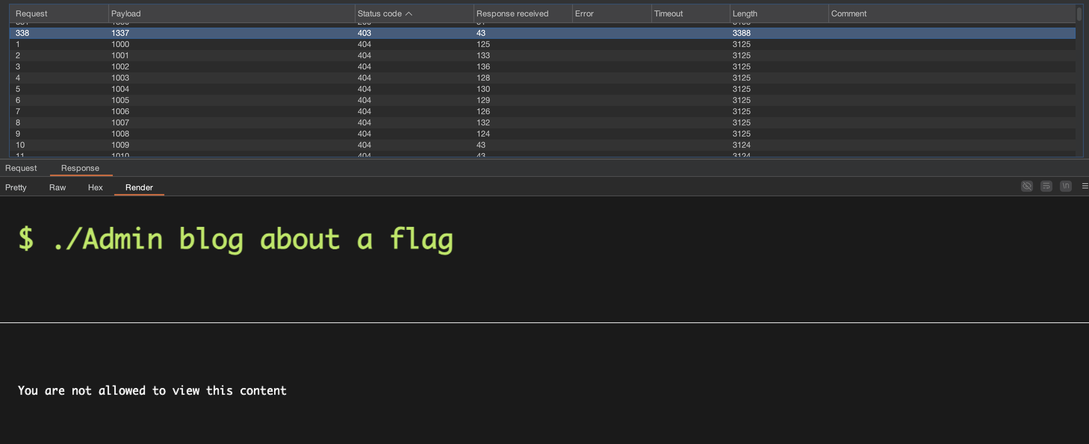Select request 10 with payload 1009
The image size is (1089, 444).
point(120,145)
